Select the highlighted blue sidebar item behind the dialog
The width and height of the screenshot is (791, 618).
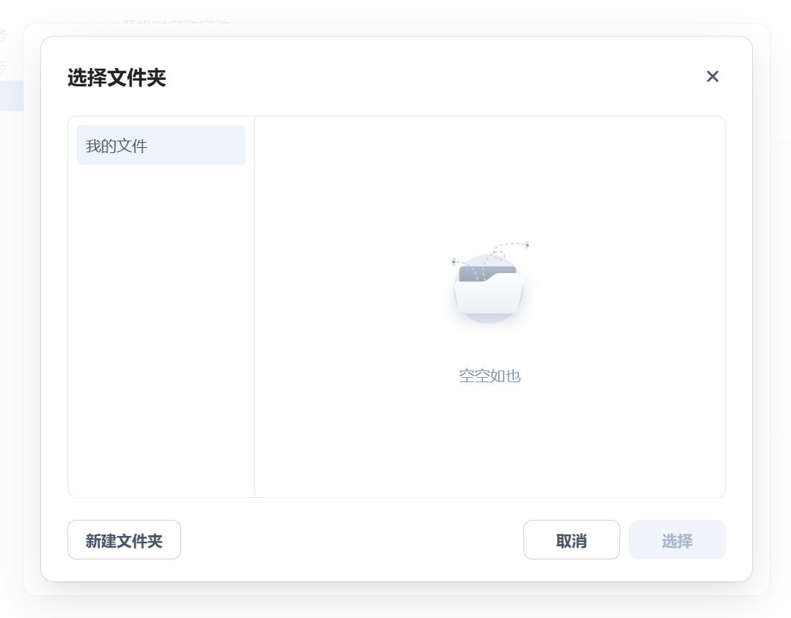point(11,96)
